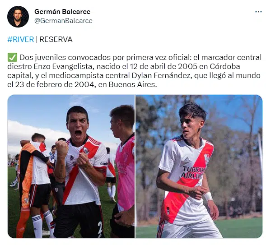Click the River crest on right jersey
Screen dimensions: 266x245
(x=206, y=158)
